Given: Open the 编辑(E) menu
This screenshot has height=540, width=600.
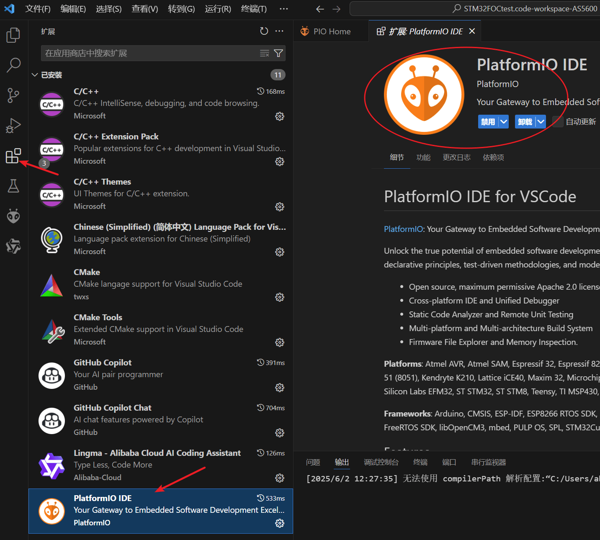Looking at the screenshot, I should pos(73,9).
